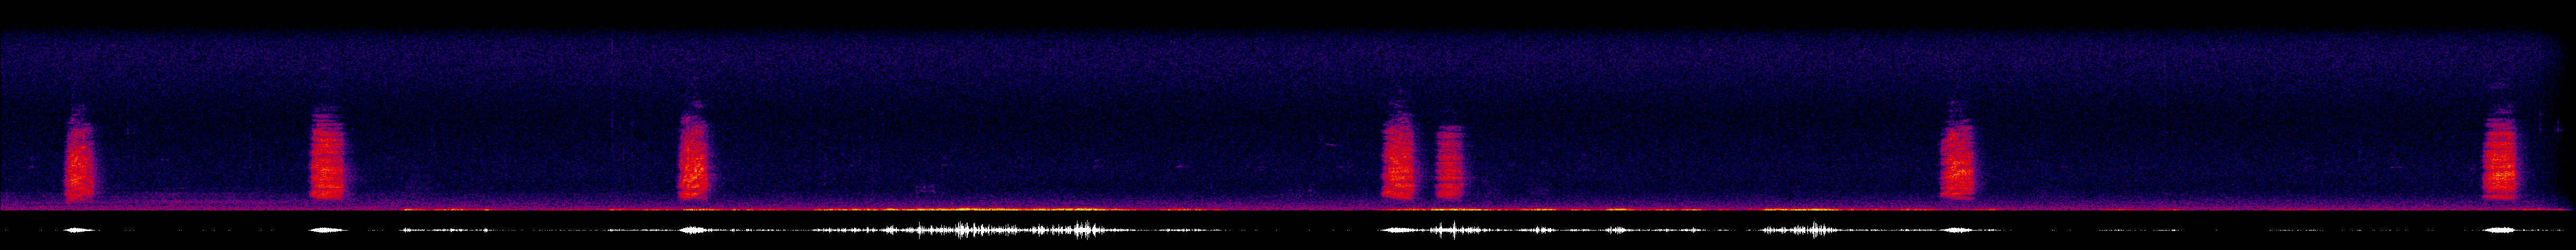Screen dimensions: 2576x250
Task: Select the waveform blip under the second burst
Action: (327, 231)
